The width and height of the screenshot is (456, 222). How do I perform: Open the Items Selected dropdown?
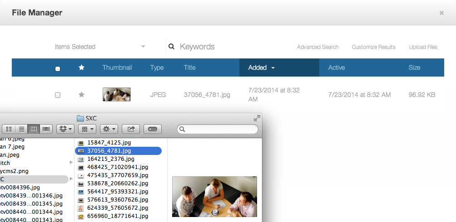click(100, 47)
